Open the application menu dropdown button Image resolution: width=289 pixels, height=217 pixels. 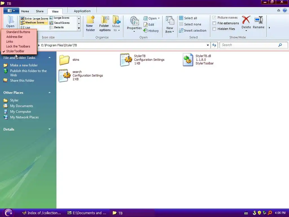pos(11,11)
